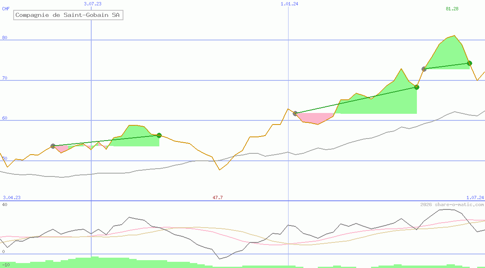Select green end marker near the 56 level
The image size is (485, 268).
[159, 136]
